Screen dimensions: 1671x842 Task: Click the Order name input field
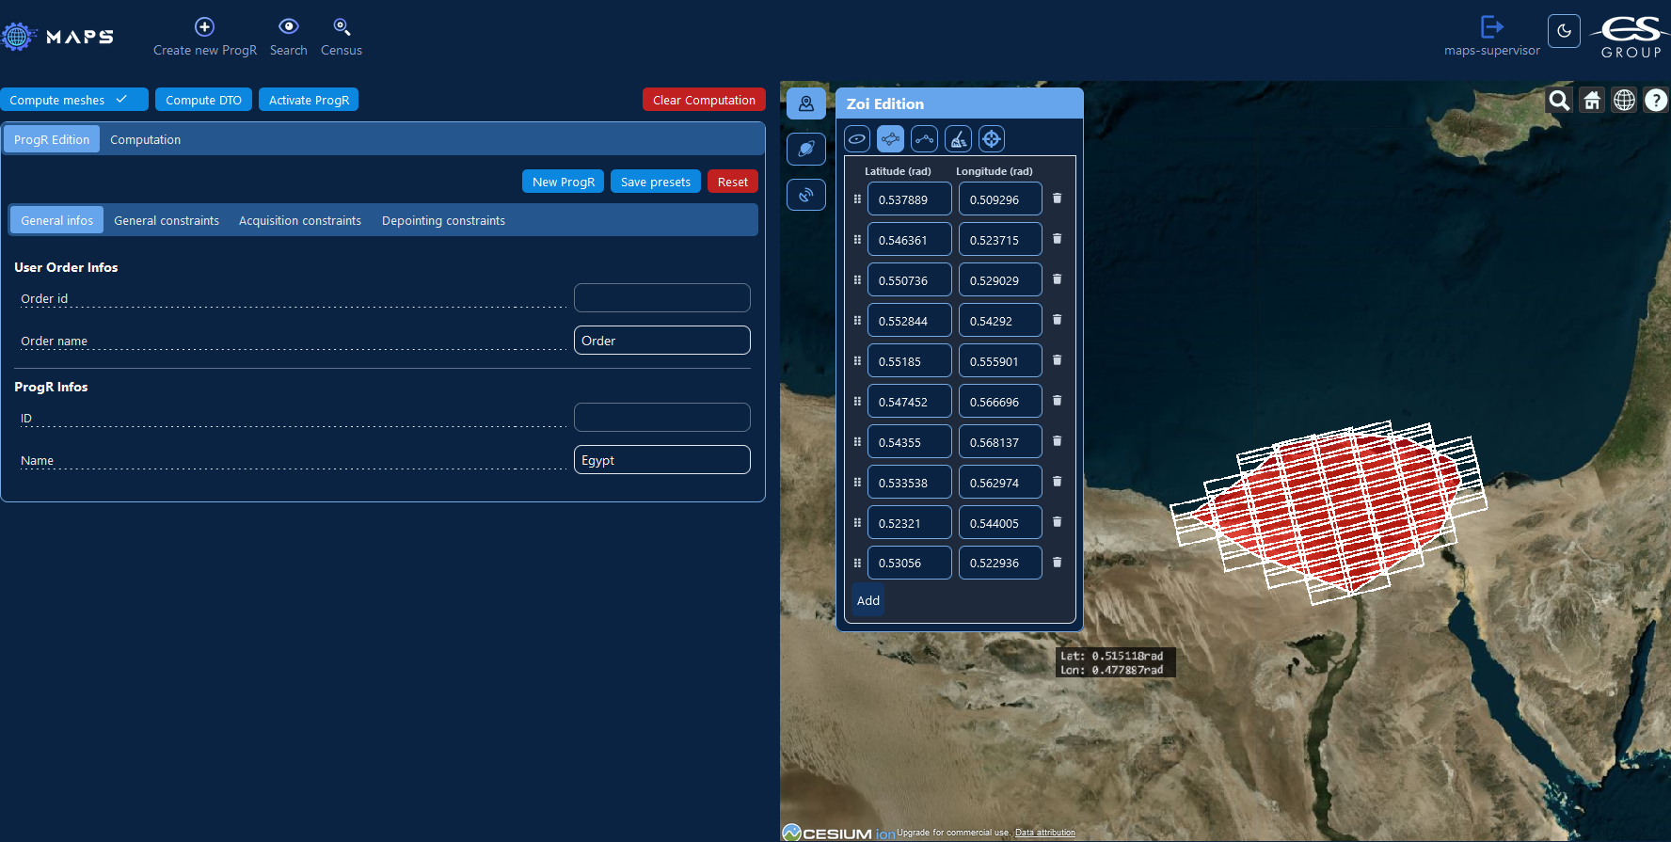(x=661, y=341)
